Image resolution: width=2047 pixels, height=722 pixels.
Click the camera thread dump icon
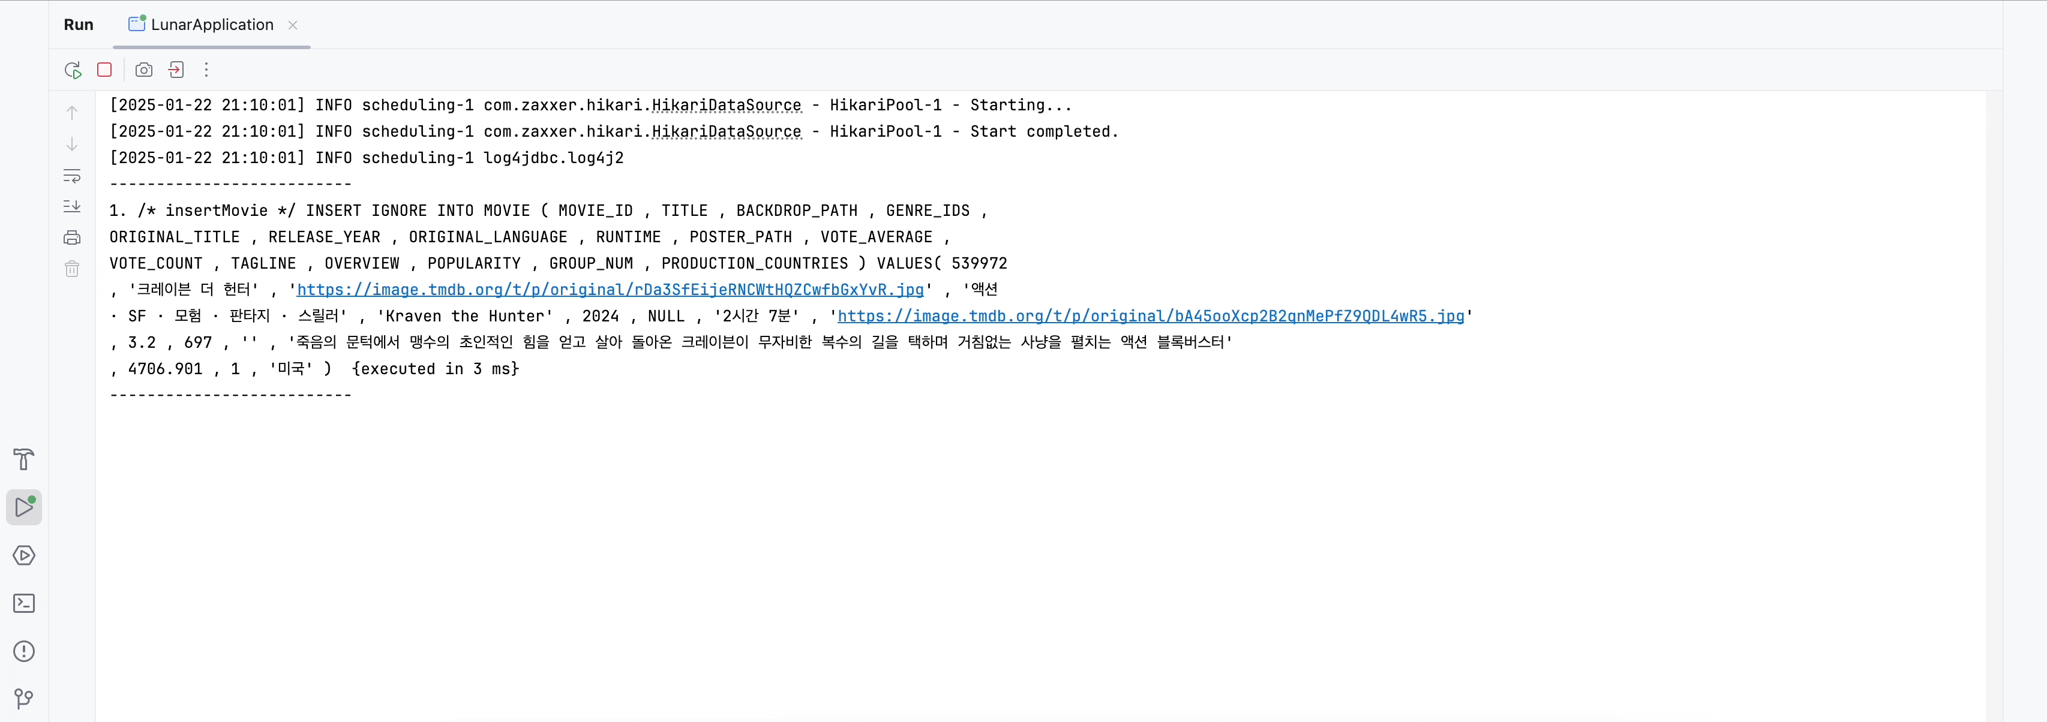tap(144, 70)
